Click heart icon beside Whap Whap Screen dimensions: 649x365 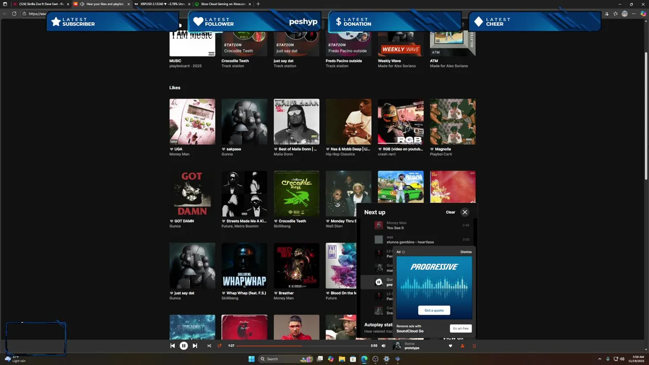(x=224, y=293)
